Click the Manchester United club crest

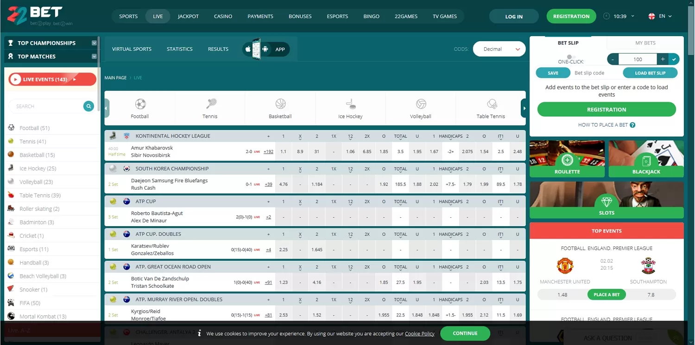pyautogui.click(x=565, y=266)
